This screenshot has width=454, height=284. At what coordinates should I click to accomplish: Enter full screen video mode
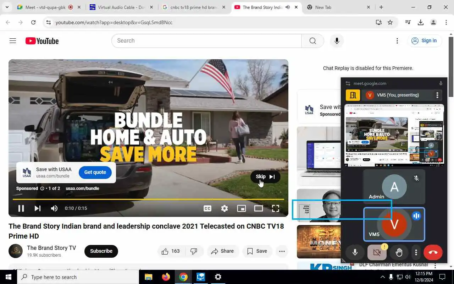click(x=276, y=208)
